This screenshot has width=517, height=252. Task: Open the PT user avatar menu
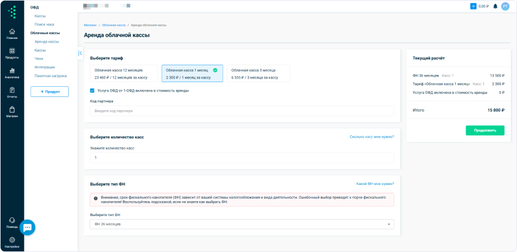505,6
